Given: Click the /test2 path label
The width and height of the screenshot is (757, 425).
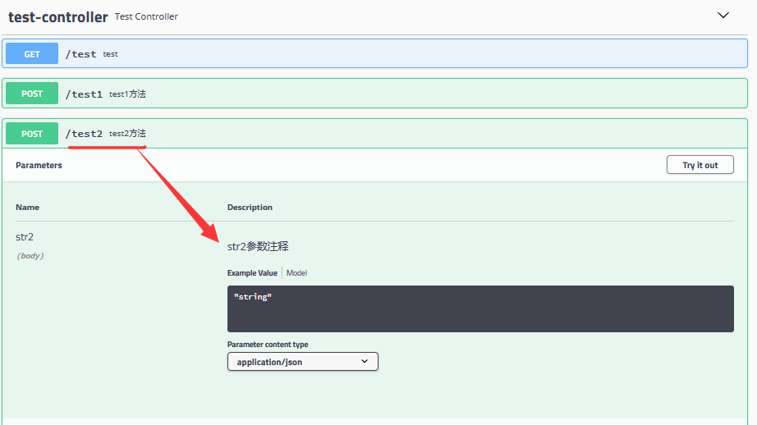Looking at the screenshot, I should tap(84, 134).
